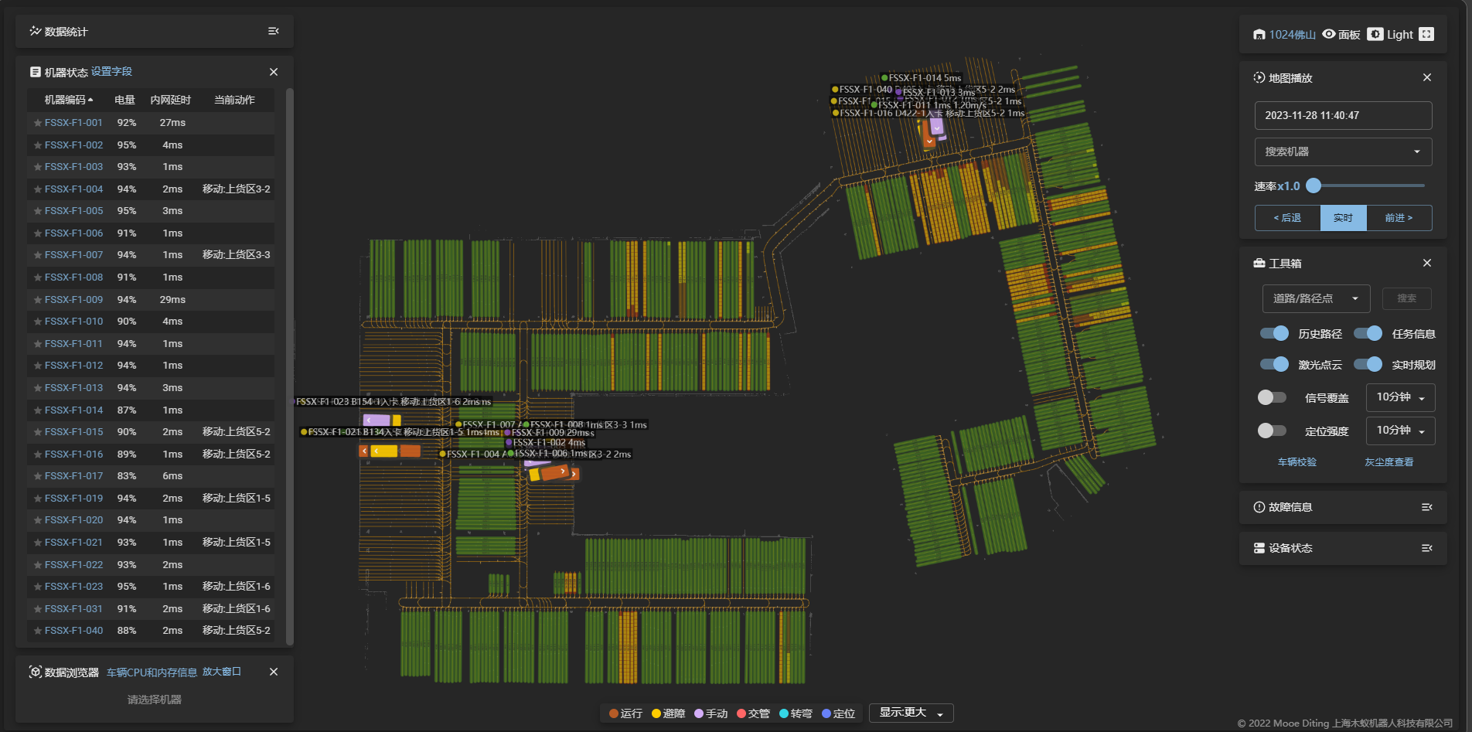
Task: Enable the 信号覆盖 switch
Action: 1272,397
